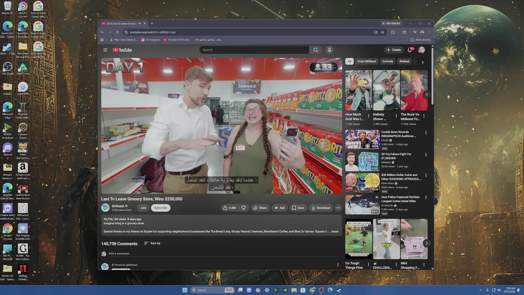Subscribe to MrBeast channel
This screenshot has width=524, height=295.
(160, 208)
